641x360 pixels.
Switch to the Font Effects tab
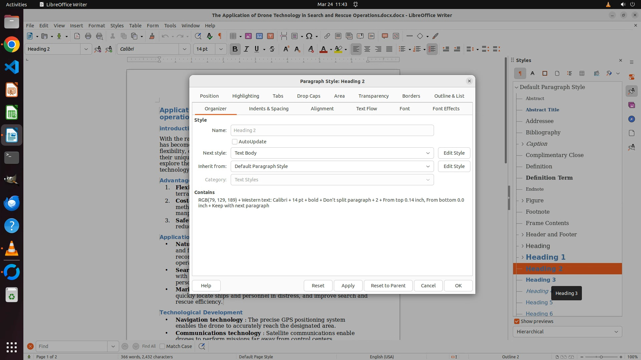pos(446,109)
